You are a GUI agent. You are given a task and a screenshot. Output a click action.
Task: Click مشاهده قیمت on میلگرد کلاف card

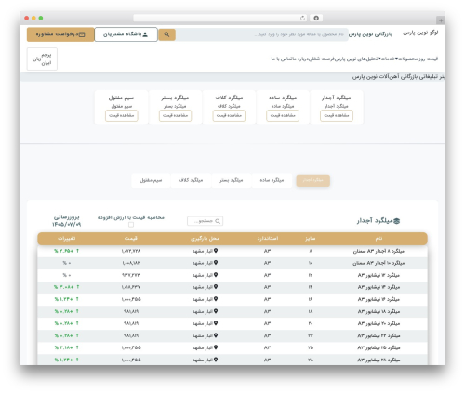coord(229,115)
